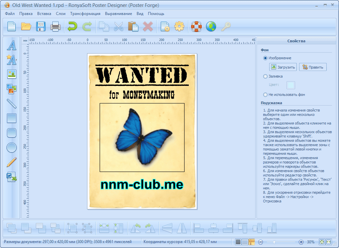Select Не использовать фон option

point(284,95)
